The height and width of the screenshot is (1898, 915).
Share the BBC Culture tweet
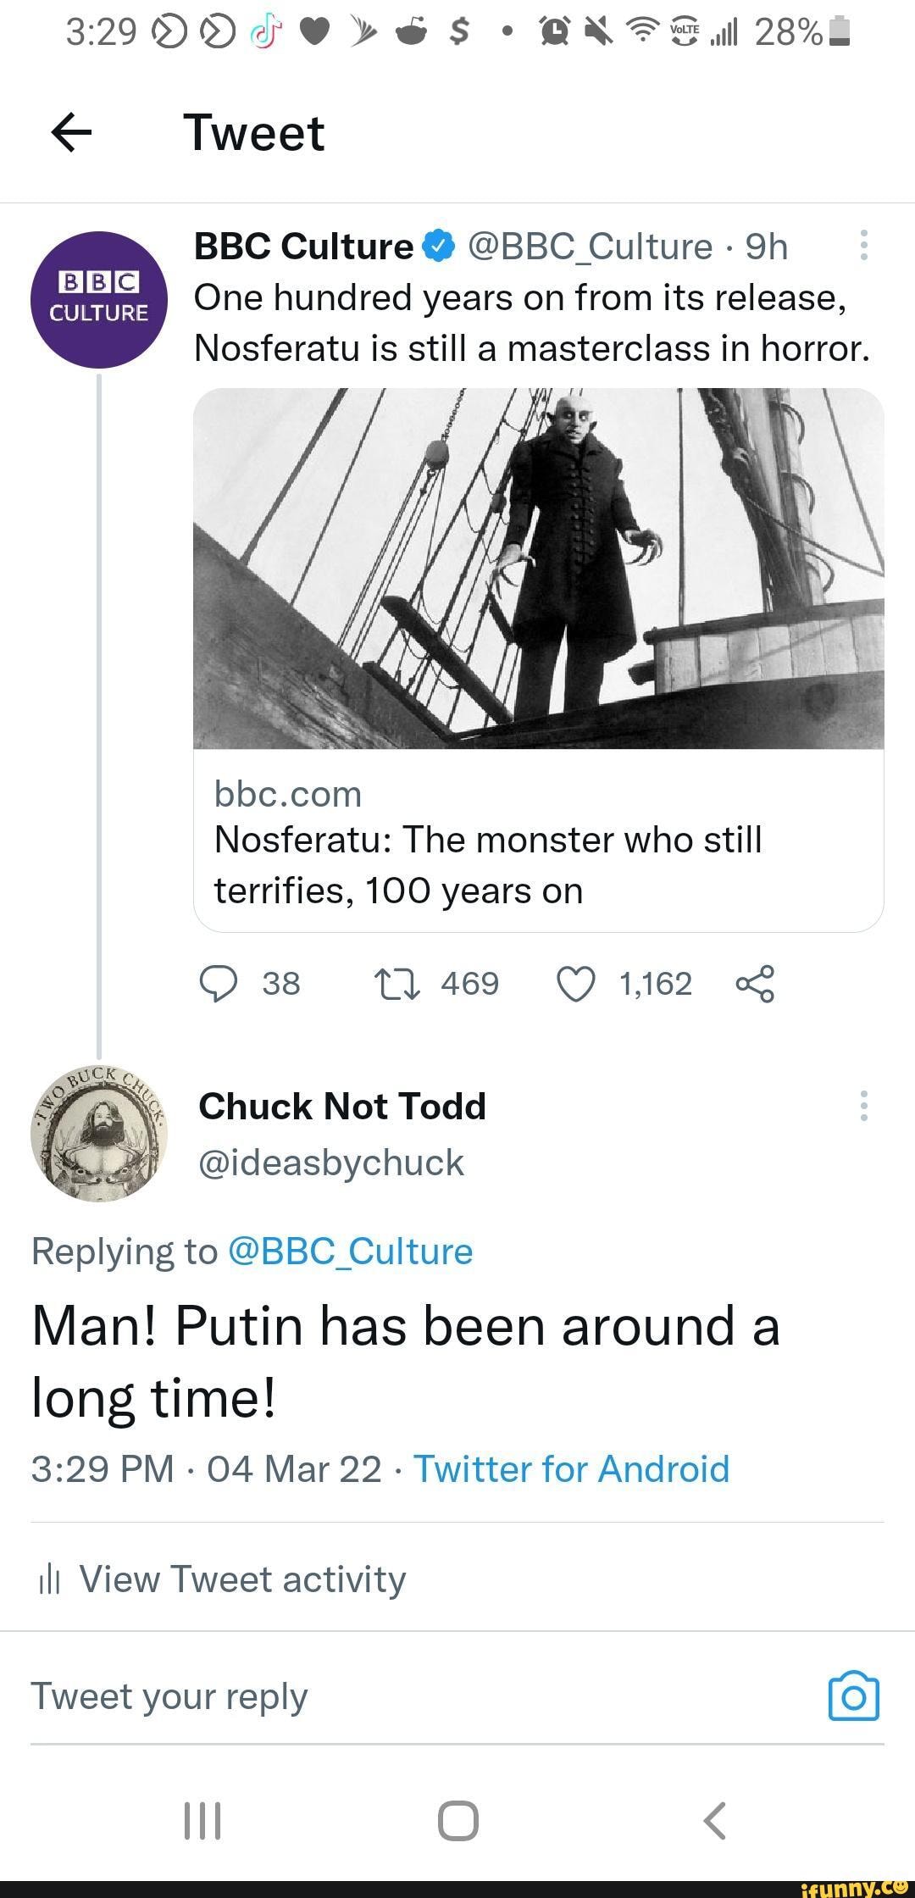[x=755, y=984]
